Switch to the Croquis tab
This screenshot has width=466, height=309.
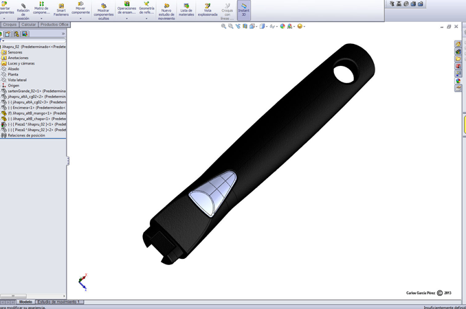[10, 25]
